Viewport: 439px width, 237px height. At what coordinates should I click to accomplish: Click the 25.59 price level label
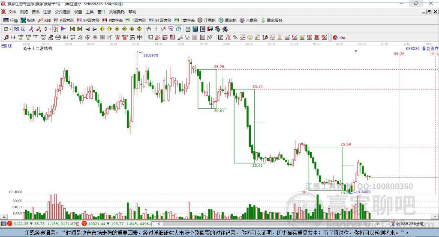(346, 144)
